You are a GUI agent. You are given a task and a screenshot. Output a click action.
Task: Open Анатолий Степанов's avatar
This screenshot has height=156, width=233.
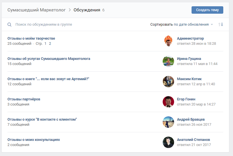(x=168, y=142)
